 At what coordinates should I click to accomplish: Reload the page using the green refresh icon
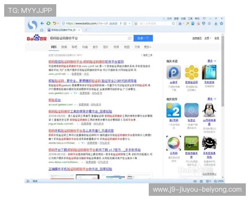pyautogui.click(x=48, y=23)
